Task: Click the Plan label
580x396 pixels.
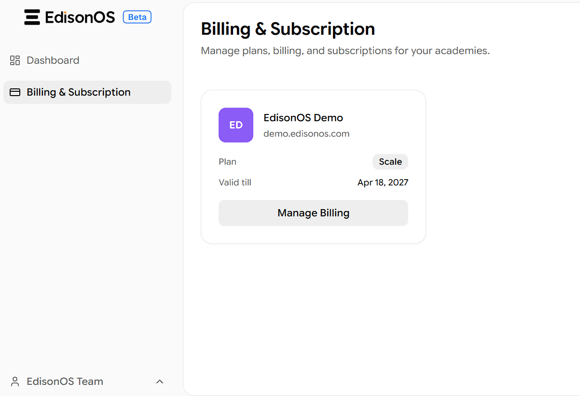Action: pos(227,162)
